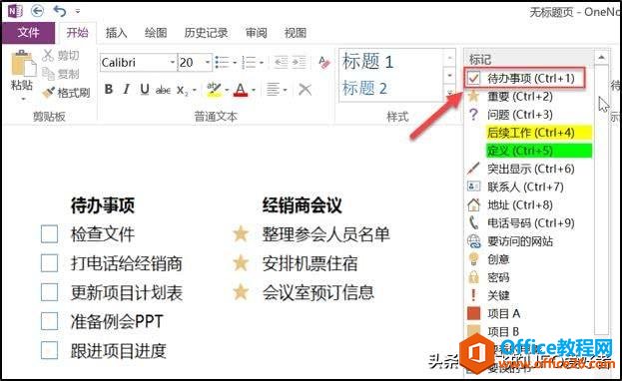Viewport: 622px width, 381px height.
Task: Check the 跟进项目进度 to-do checkbox
Action: tap(49, 350)
